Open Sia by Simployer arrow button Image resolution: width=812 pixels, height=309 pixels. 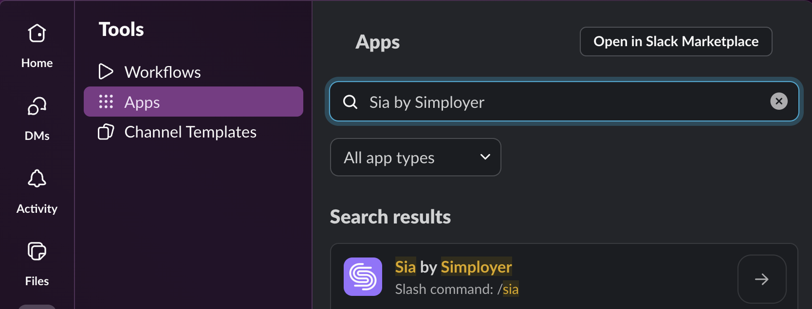pos(762,279)
